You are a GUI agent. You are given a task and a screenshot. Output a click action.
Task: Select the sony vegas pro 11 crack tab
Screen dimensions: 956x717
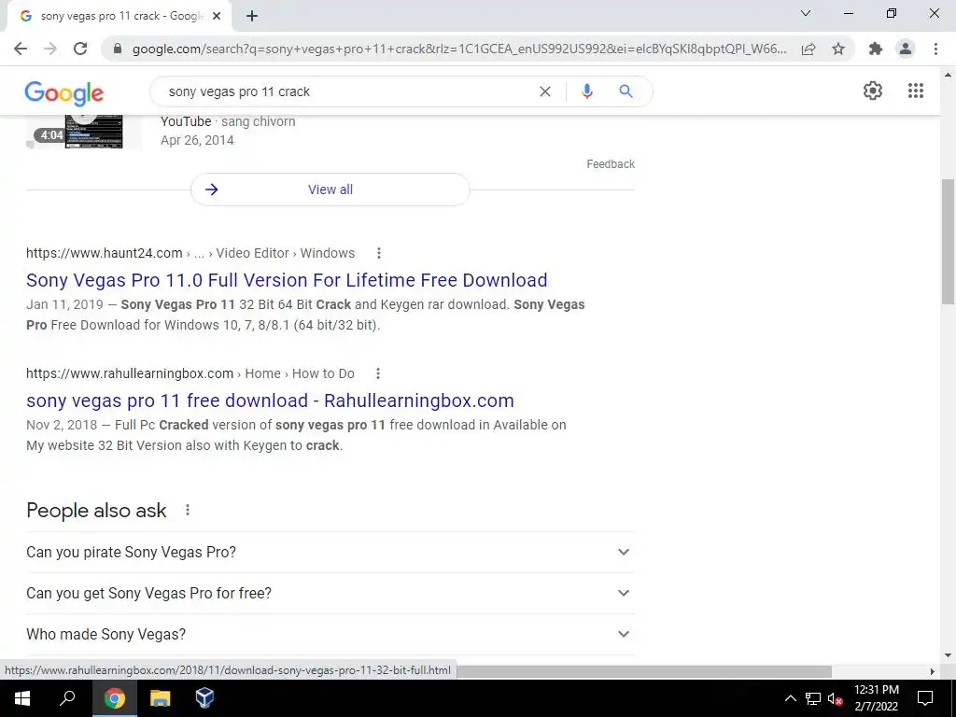coord(119,17)
